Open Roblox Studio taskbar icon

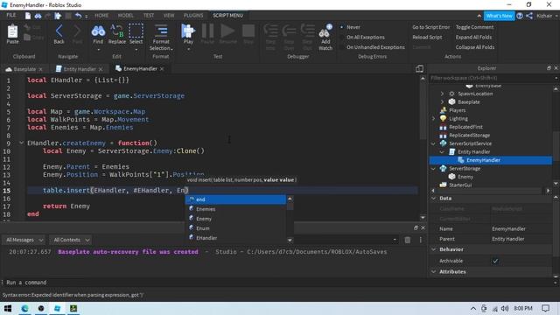[57, 308]
